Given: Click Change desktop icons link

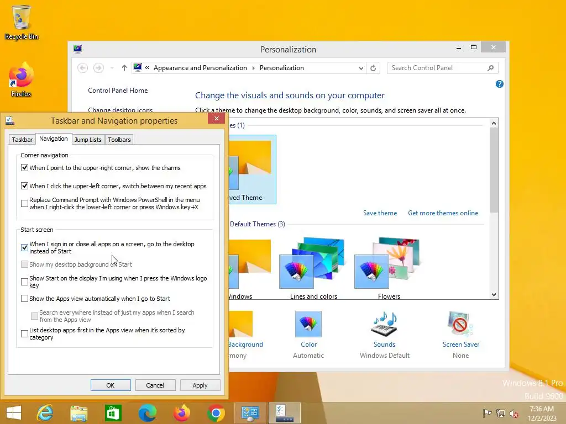Looking at the screenshot, I should pos(120,110).
